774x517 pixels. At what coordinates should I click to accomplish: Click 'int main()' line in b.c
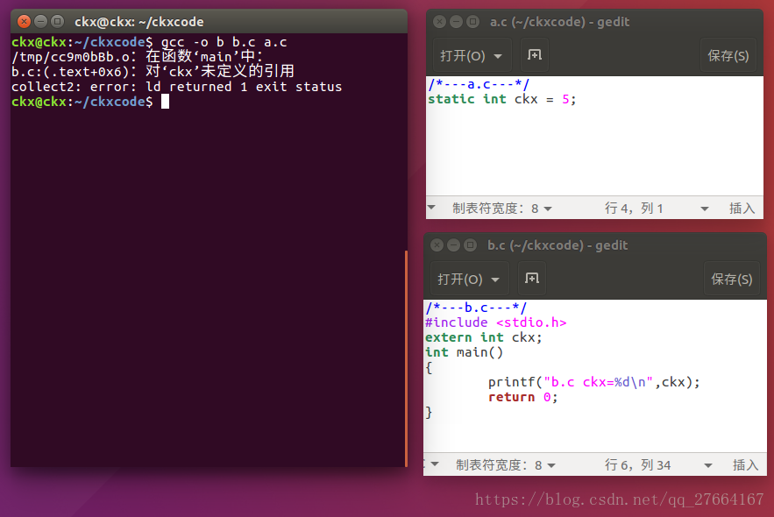click(x=464, y=352)
